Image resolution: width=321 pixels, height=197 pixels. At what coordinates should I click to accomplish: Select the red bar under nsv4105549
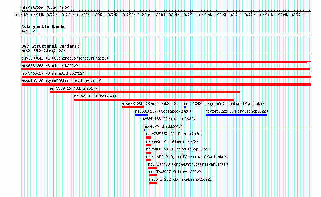(149, 160)
